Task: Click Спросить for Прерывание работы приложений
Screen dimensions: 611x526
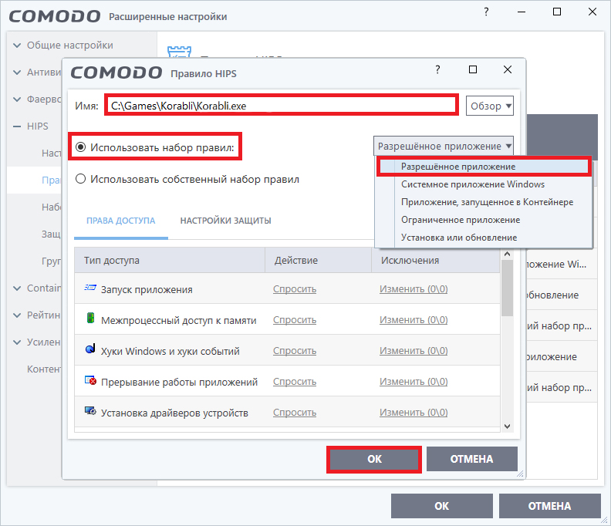Action: 295,382
